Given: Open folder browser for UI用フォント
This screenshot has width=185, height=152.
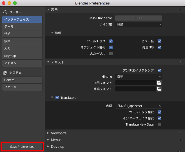Looking at the screenshot, I should [x=159, y=83].
